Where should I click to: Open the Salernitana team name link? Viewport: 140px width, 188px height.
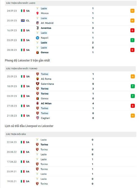(47, 84)
